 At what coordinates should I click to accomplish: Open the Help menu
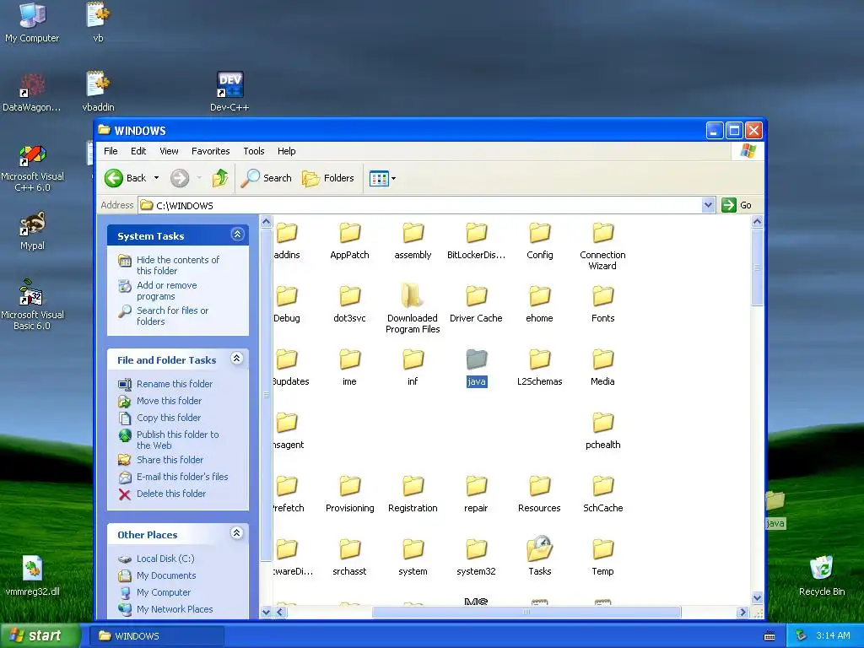pos(286,151)
